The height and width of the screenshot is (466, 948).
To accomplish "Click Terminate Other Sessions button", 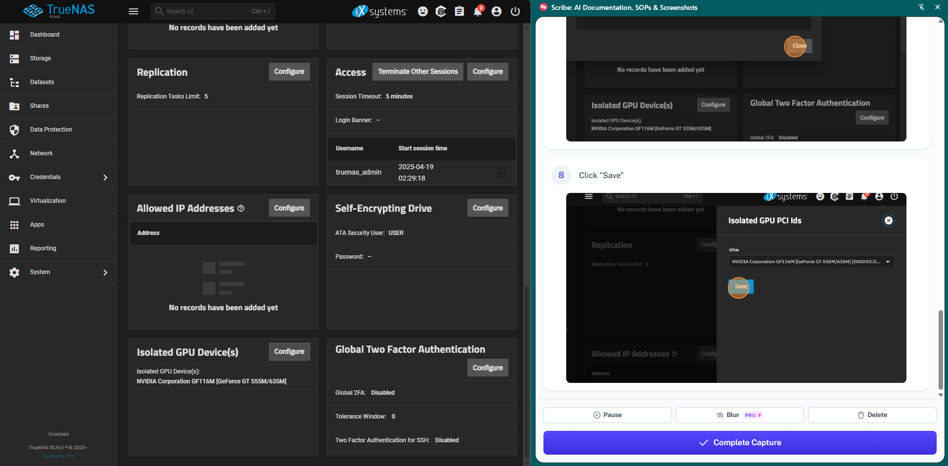I will [417, 72].
